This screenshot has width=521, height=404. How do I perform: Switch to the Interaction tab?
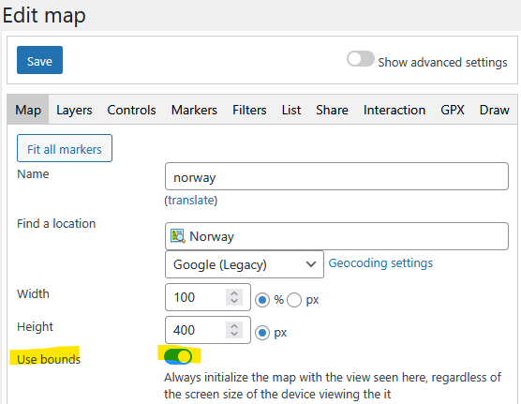394,110
